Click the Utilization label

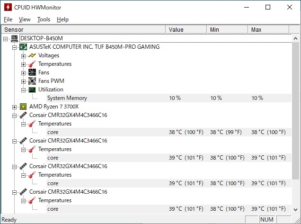pyautogui.click(x=51, y=90)
